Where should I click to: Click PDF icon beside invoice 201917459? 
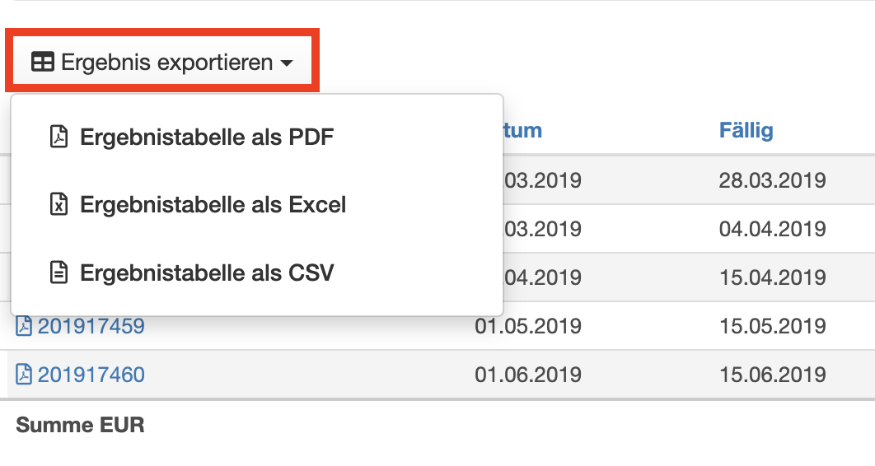click(x=24, y=326)
